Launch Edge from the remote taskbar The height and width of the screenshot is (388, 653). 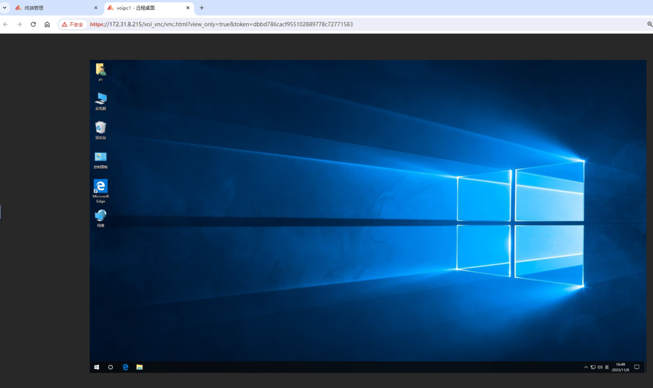point(125,367)
